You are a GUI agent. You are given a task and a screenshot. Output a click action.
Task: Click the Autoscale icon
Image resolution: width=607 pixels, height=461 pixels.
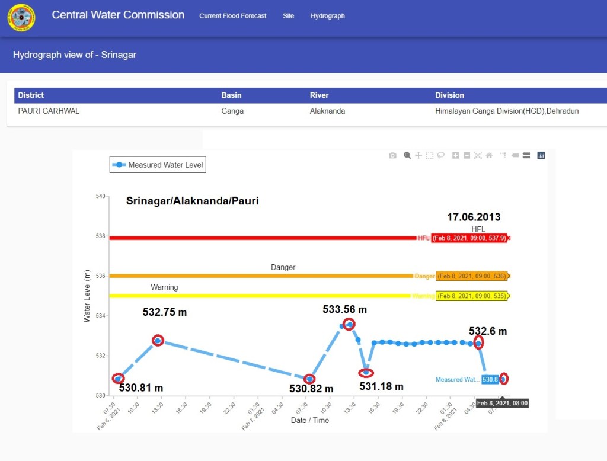pyautogui.click(x=478, y=155)
